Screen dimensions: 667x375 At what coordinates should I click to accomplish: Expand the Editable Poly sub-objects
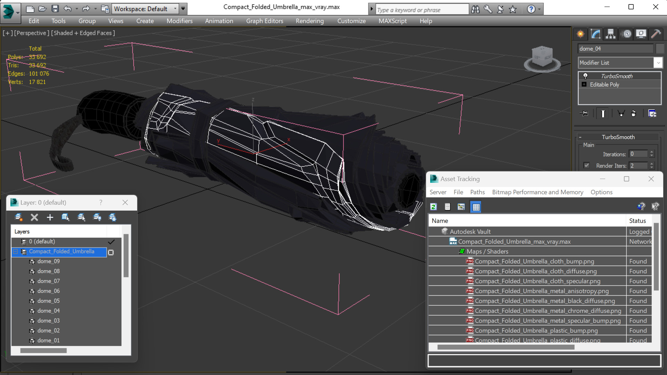tap(584, 85)
